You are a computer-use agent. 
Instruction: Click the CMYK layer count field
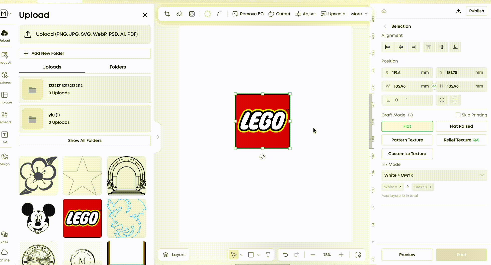[423, 187]
